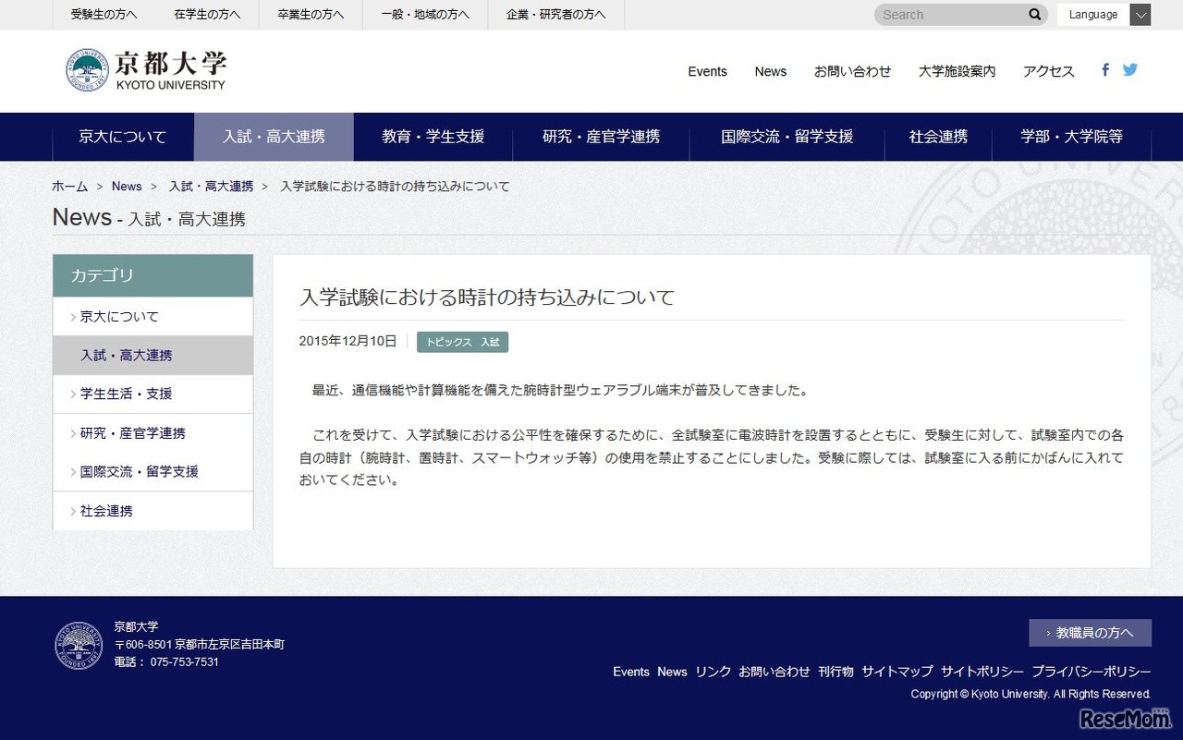This screenshot has width=1183, height=740.
Task: Click the university seal in the footer
Action: pos(79,646)
